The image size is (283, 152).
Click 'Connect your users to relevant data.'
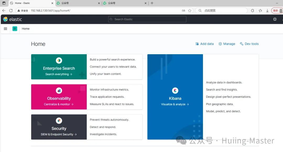click(113, 67)
